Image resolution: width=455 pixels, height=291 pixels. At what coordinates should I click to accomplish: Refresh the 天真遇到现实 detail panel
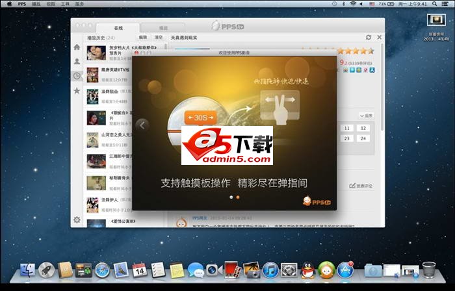[369, 38]
